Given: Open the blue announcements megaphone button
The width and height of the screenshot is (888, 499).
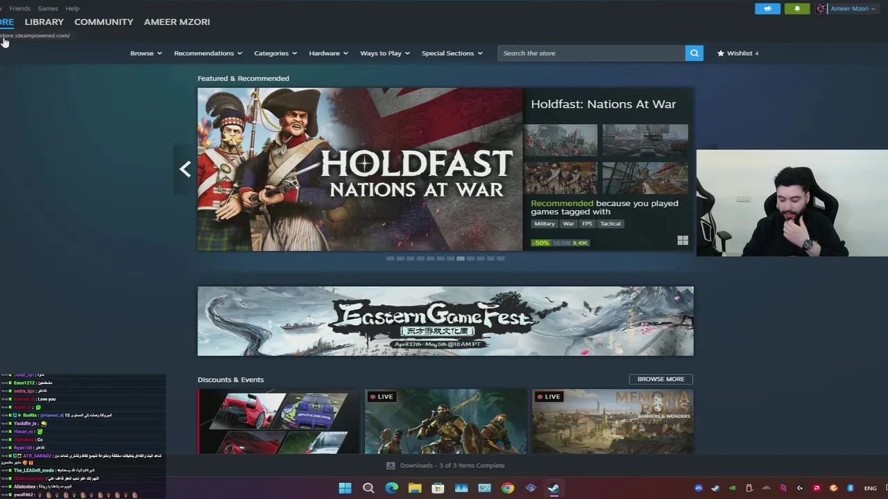Looking at the screenshot, I should (x=767, y=9).
